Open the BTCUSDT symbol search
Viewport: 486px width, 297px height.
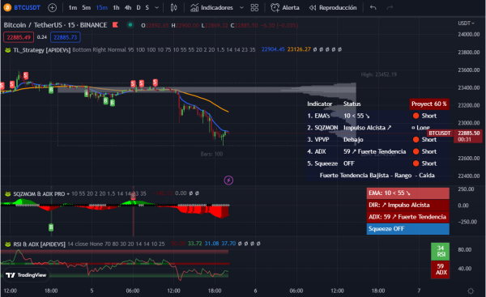pyautogui.click(x=22, y=8)
